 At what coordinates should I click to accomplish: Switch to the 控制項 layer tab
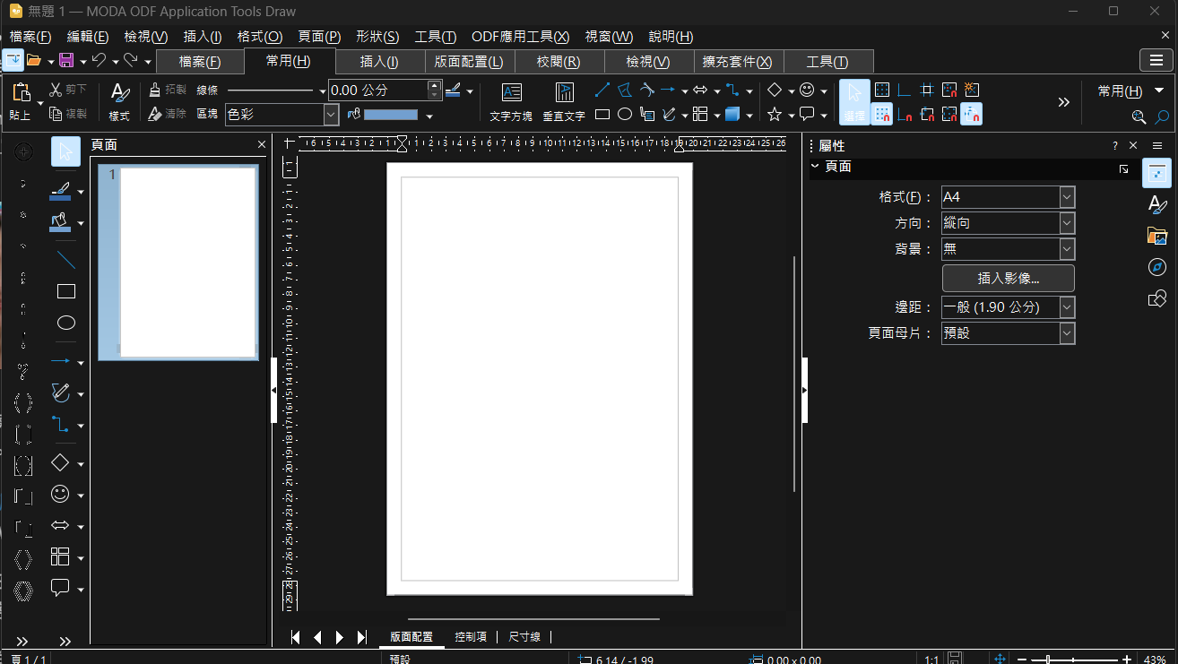pos(471,637)
